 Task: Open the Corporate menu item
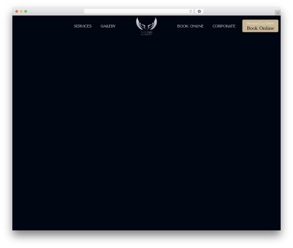point(224,26)
